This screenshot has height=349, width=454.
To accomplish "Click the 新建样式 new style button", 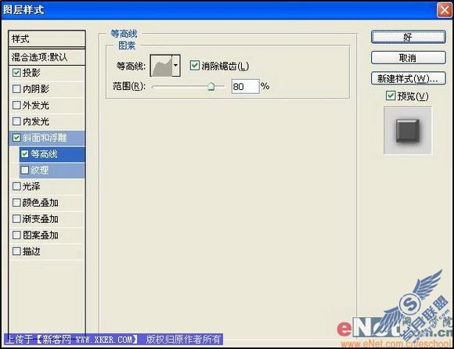I will coord(409,78).
